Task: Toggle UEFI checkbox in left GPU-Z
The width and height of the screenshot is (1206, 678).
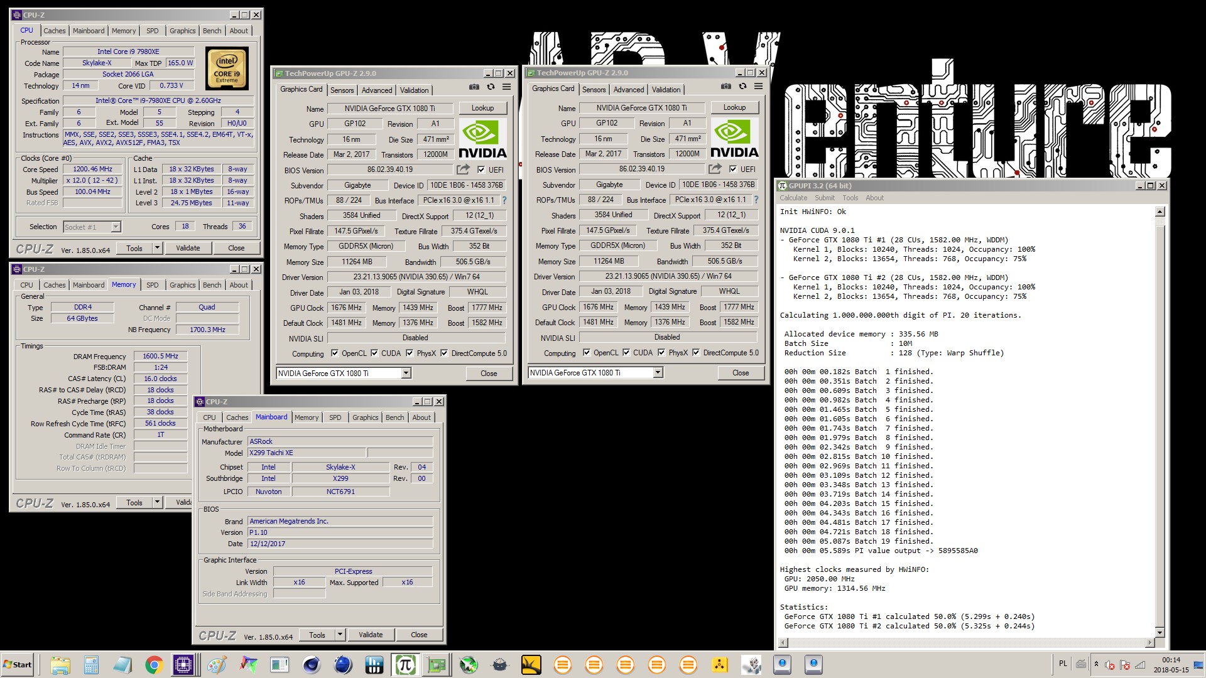Action: (481, 169)
